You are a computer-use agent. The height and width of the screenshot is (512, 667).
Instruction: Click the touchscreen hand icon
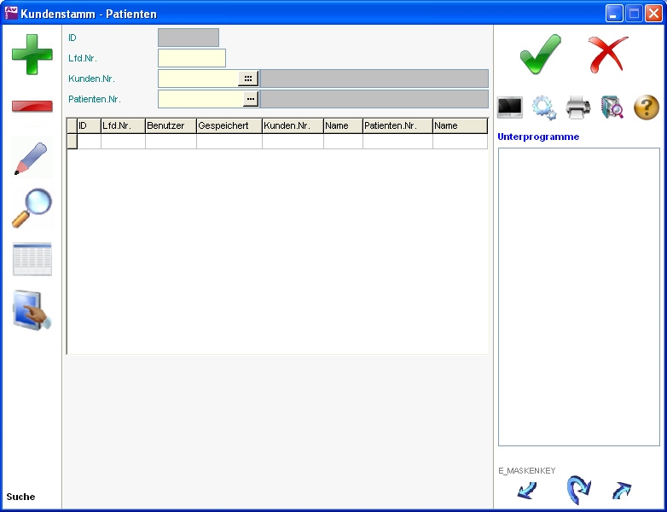coord(32,311)
